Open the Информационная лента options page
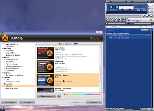The height and width of the screenshot is (111, 154). coord(14,66)
